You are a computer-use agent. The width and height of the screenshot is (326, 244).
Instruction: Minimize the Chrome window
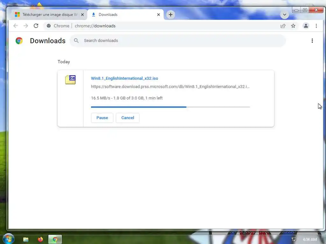coord(296,10)
